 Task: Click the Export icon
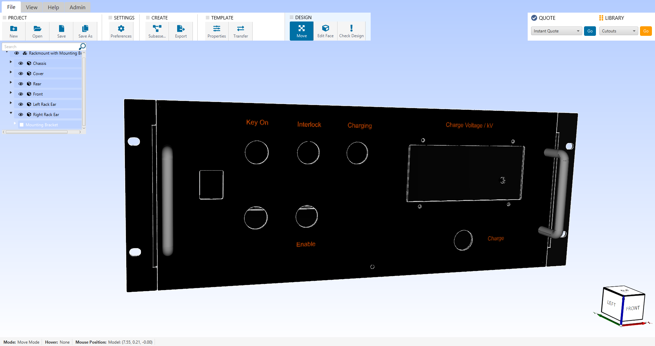pos(181,29)
